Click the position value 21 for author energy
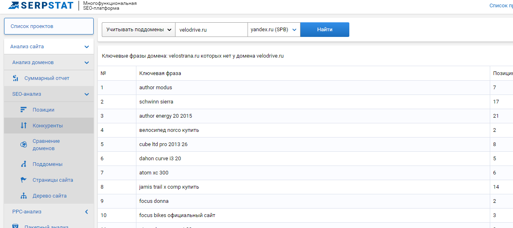Viewport: 513px width, 228px height. (496, 116)
